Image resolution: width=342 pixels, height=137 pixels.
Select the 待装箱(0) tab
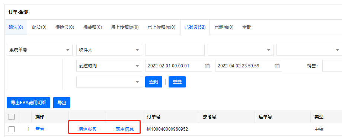pyautogui.click(x=93, y=27)
